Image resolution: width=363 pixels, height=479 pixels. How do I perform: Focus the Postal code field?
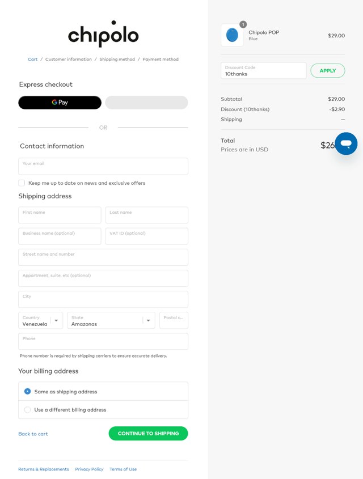(174, 320)
